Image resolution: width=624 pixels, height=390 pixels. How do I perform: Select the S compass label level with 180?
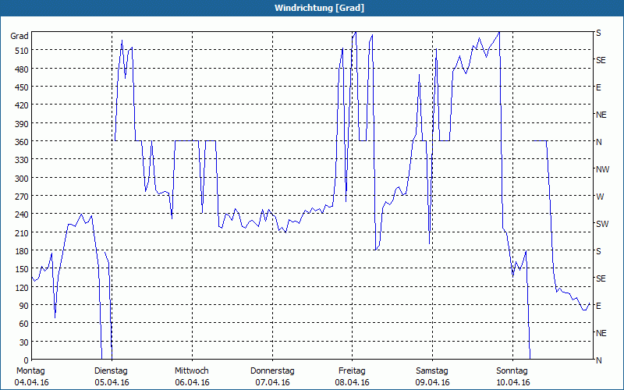coord(598,251)
